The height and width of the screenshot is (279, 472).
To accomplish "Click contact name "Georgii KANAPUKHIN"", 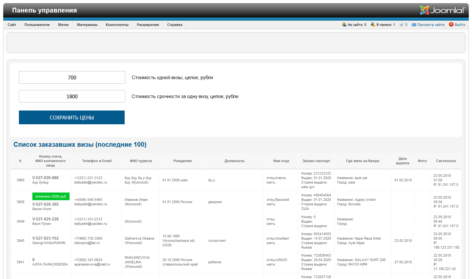I will pos(49,243).
